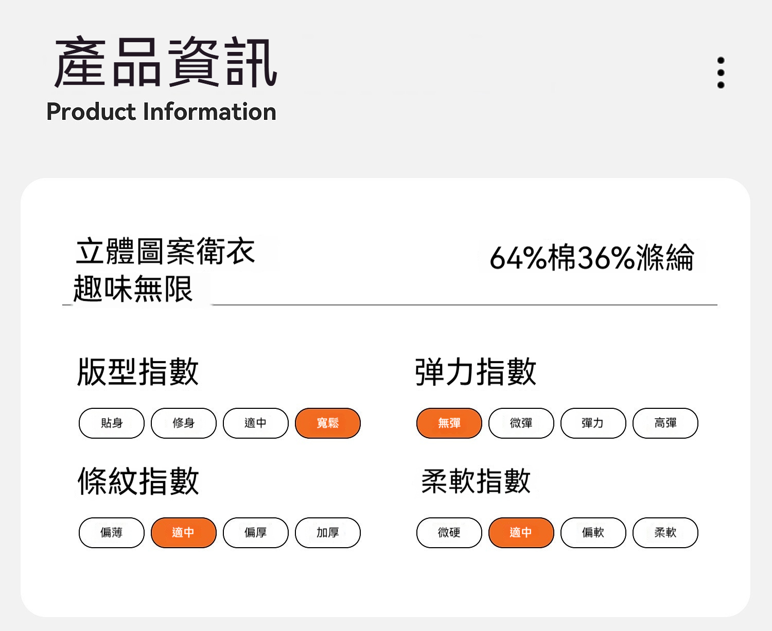772x631 pixels.
Task: Select the 高彈 elasticity option
Action: click(x=665, y=423)
